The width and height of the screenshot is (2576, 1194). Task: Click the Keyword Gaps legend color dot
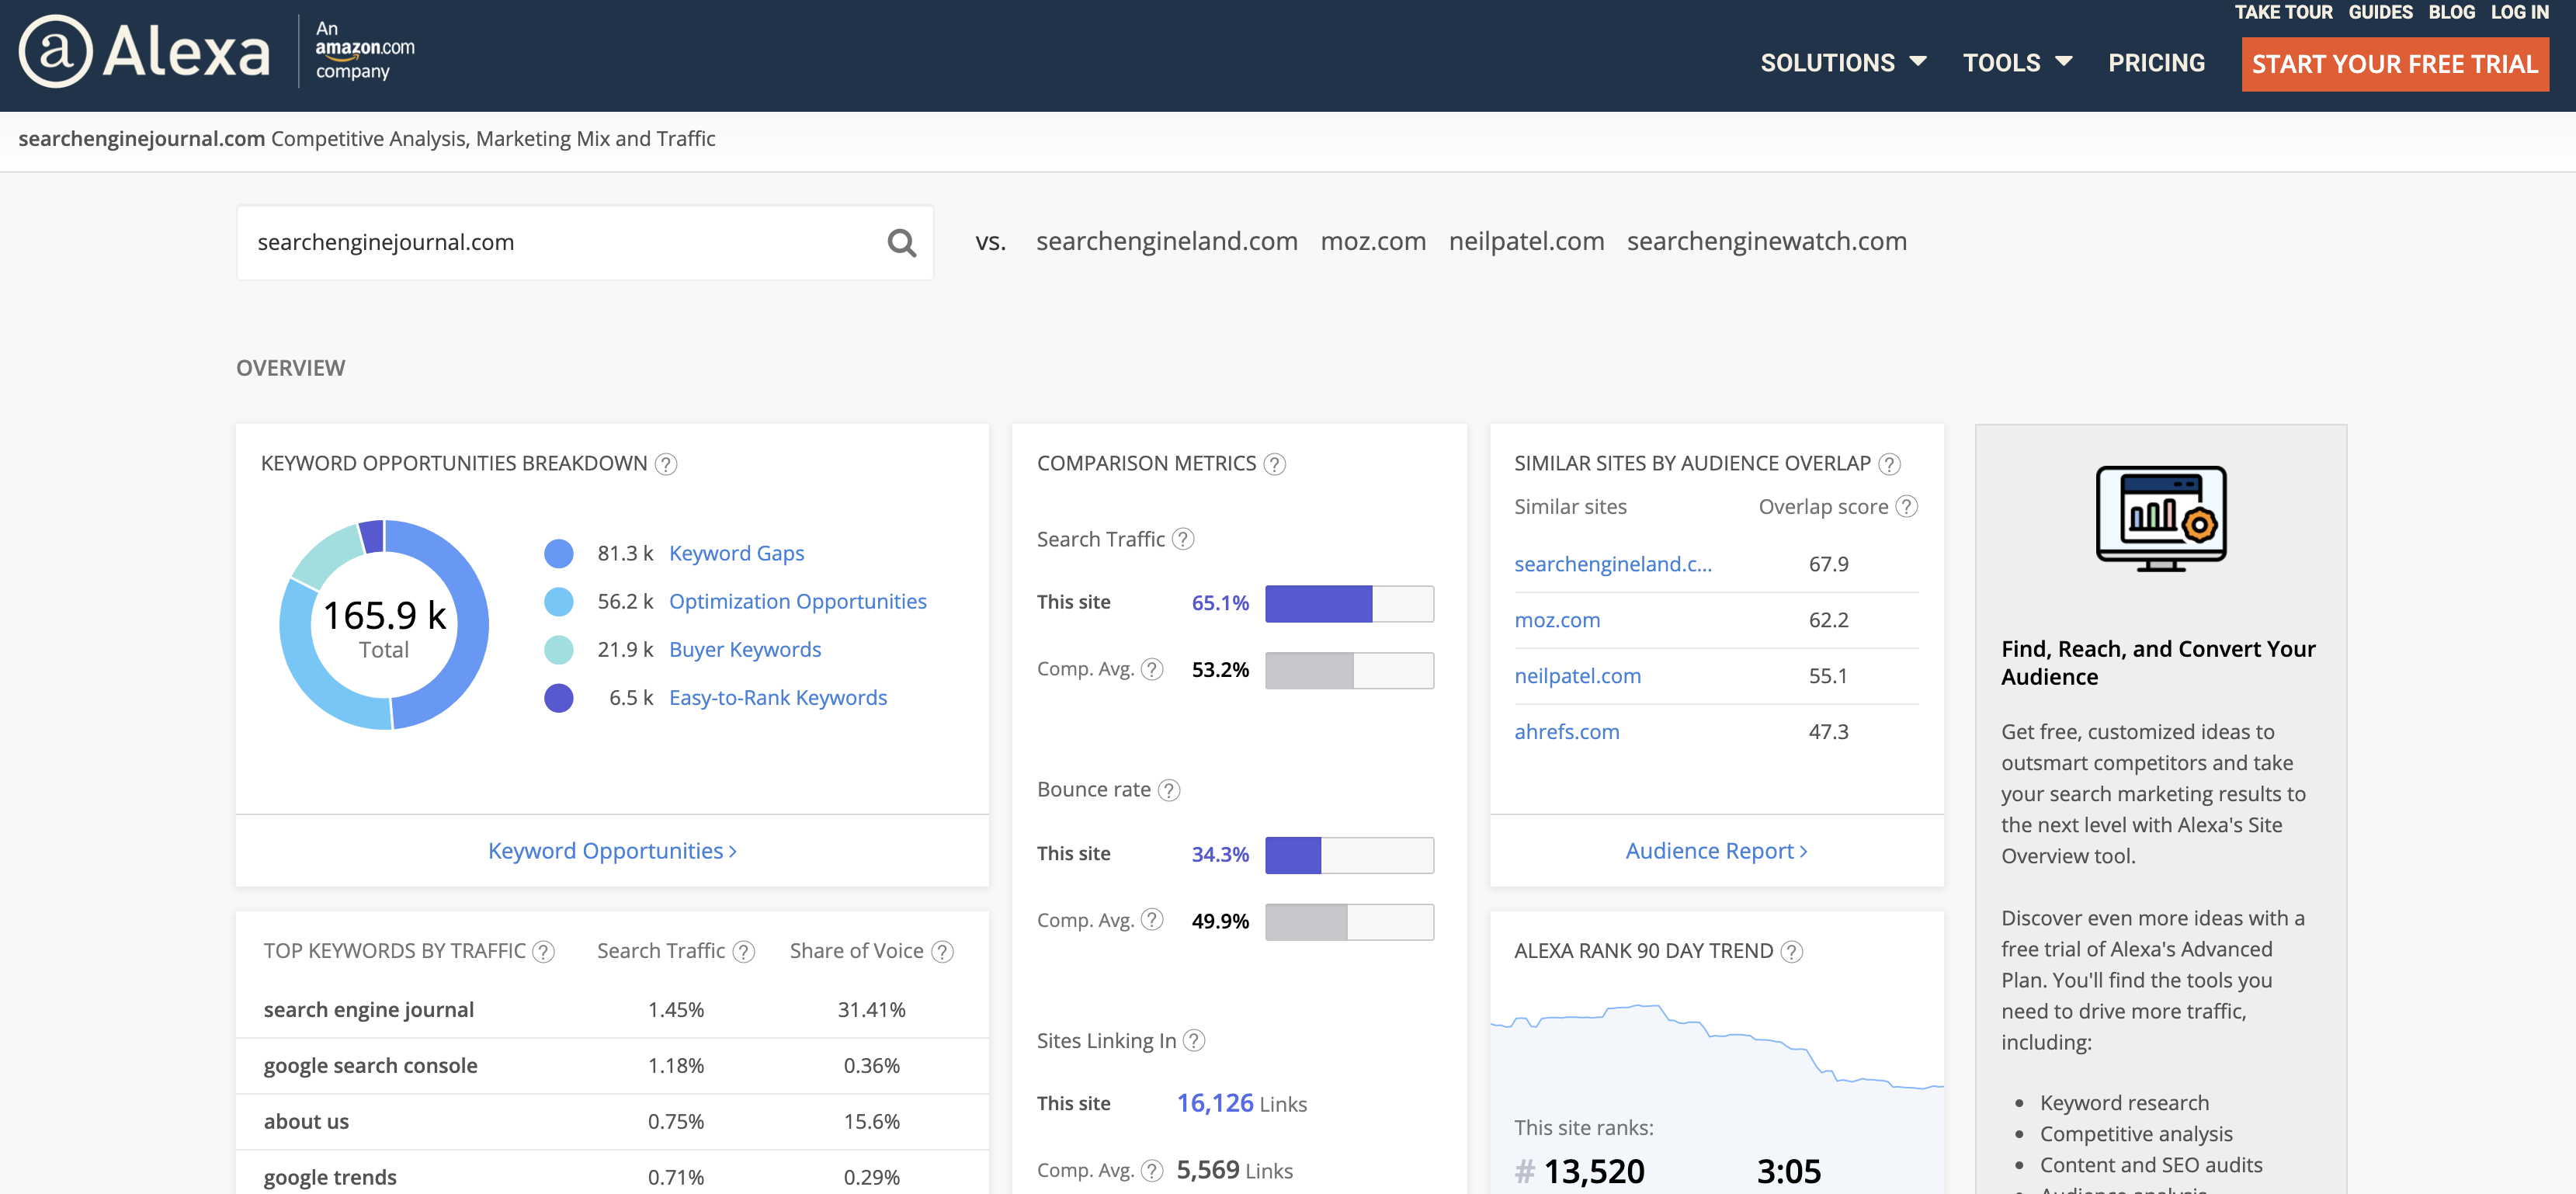tap(558, 554)
